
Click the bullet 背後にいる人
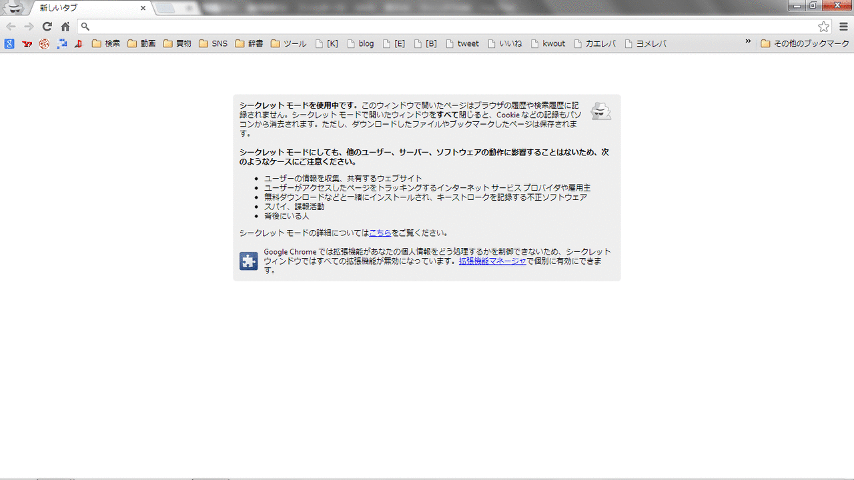[x=286, y=216]
